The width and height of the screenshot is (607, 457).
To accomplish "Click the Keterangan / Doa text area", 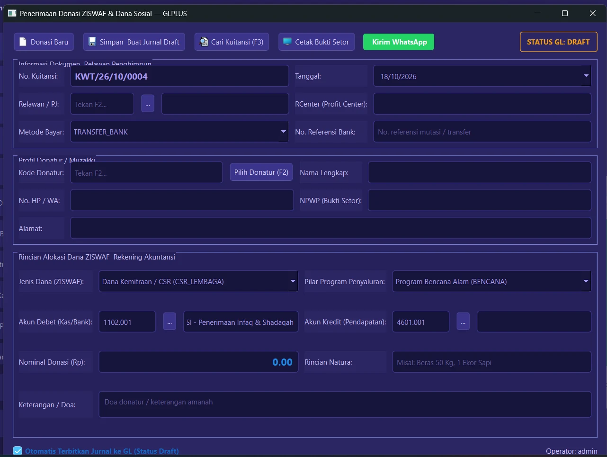I will 345,404.
